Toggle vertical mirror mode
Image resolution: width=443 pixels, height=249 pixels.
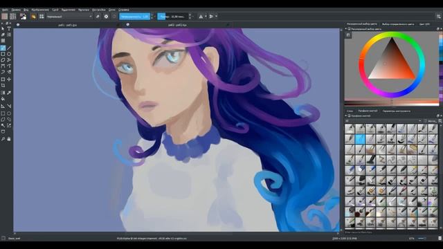pos(211,17)
